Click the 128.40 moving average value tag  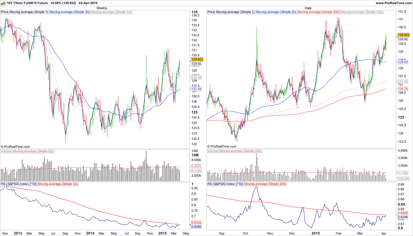[403, 62]
